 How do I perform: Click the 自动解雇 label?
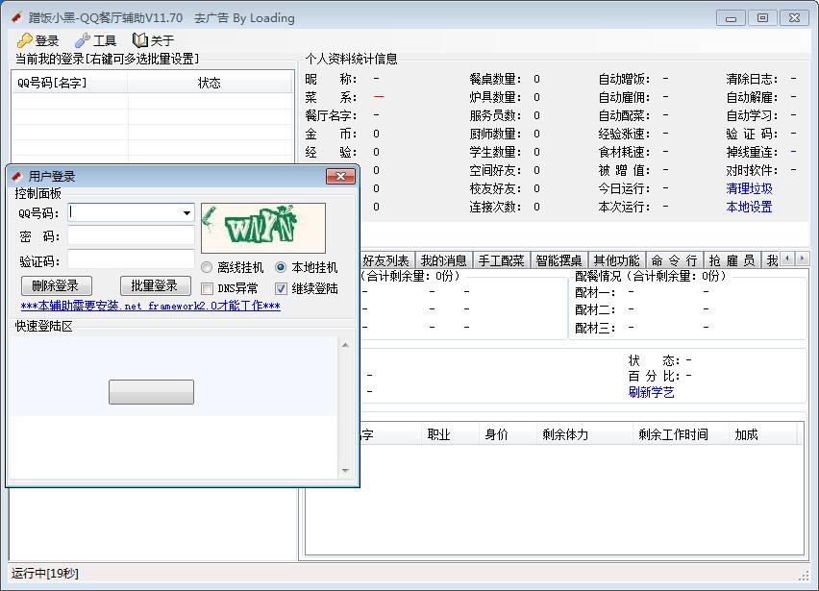(x=752, y=97)
